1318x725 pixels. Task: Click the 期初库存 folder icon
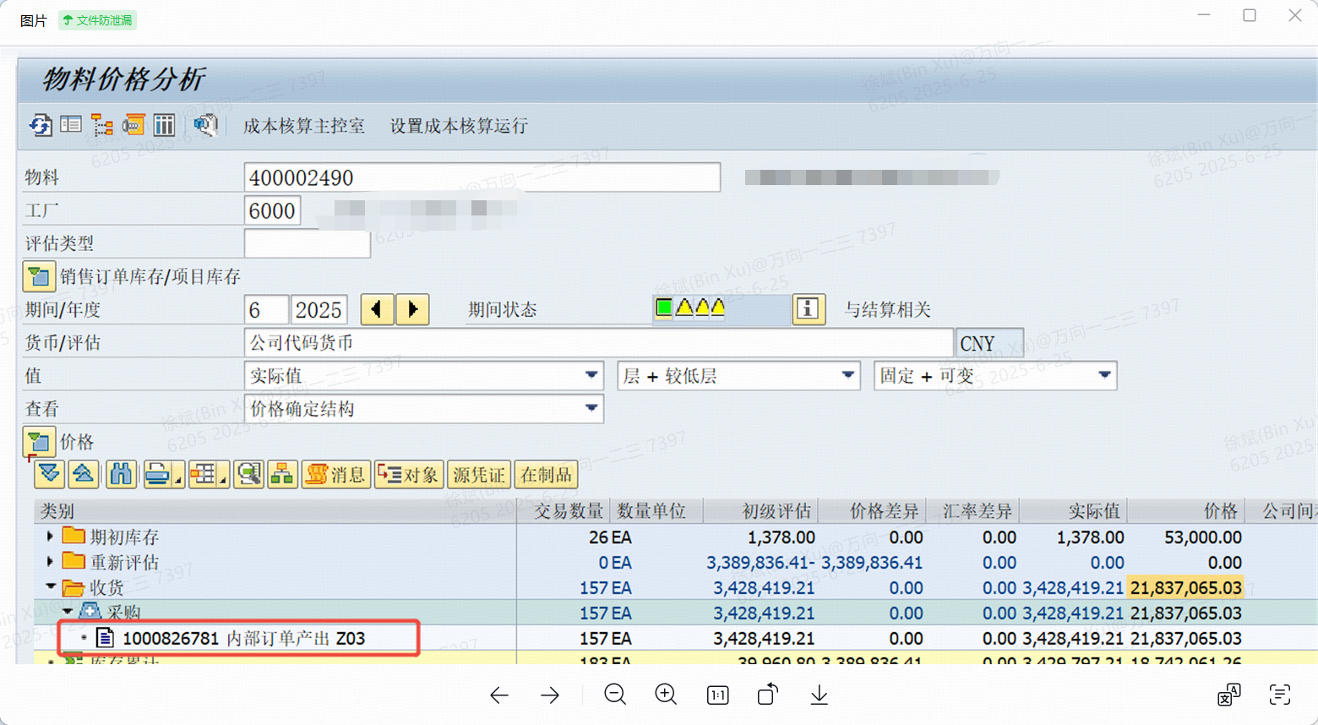(x=74, y=536)
